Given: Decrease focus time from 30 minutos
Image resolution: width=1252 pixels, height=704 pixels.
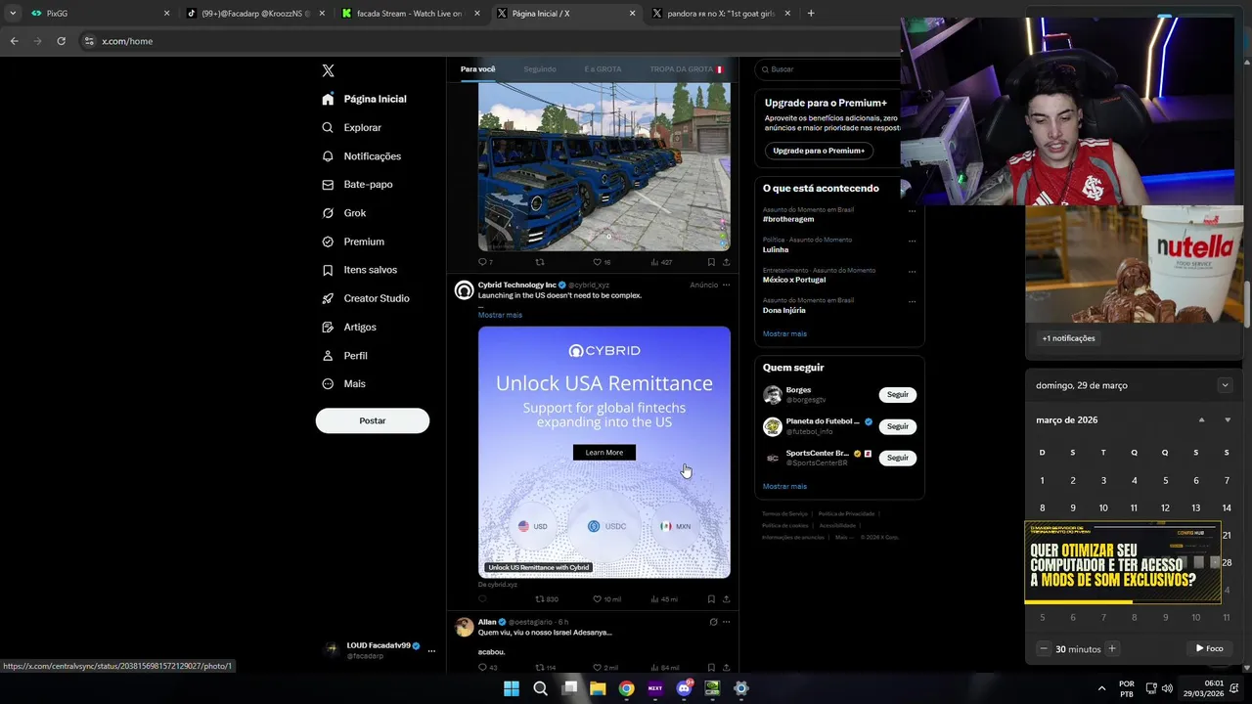Looking at the screenshot, I should pos(1044,649).
